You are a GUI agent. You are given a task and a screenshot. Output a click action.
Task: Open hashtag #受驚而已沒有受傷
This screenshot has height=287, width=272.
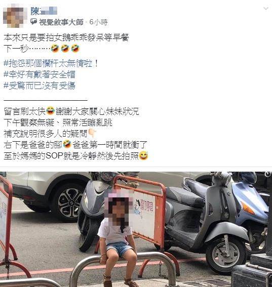pos(40,86)
